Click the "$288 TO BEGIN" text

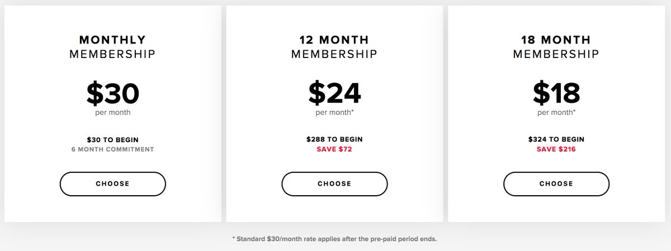coord(334,139)
